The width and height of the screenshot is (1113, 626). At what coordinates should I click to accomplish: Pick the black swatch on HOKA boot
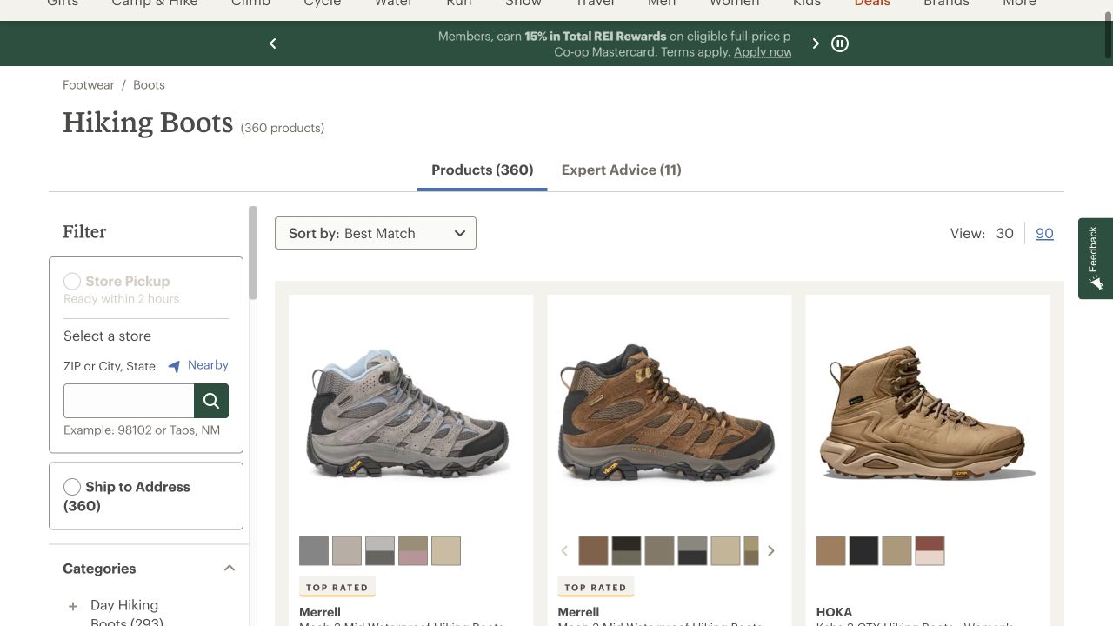[x=863, y=550]
